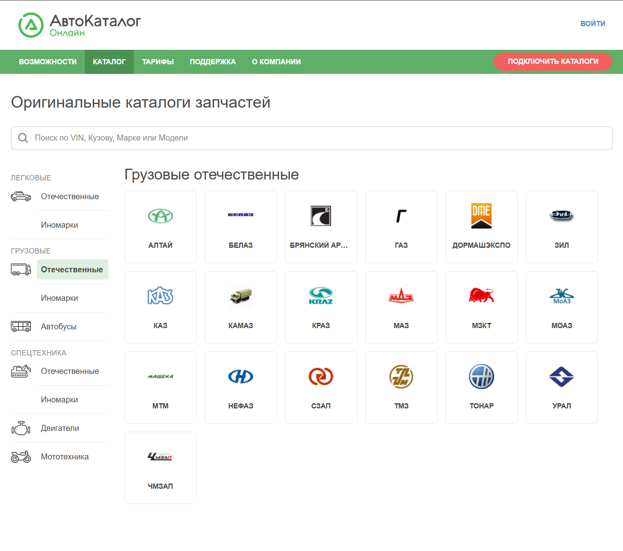Viewport: 623px width, 551px height.
Task: Open the ЗИЛ brand logo
Action: 562,215
